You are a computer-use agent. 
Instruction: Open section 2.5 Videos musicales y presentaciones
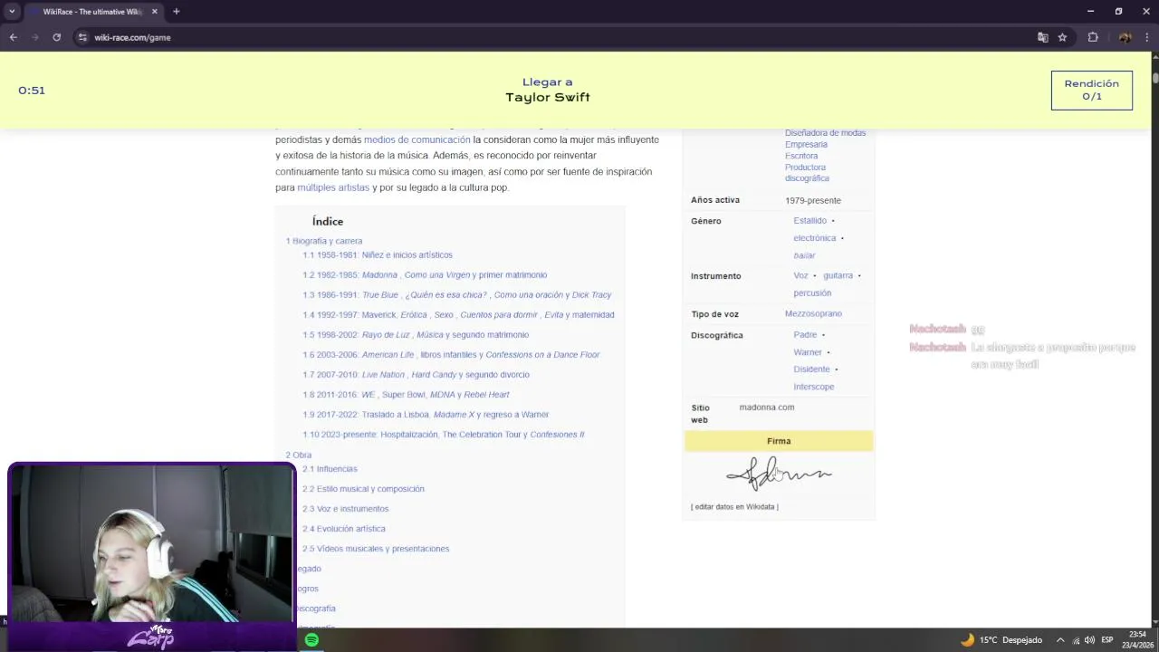(376, 549)
